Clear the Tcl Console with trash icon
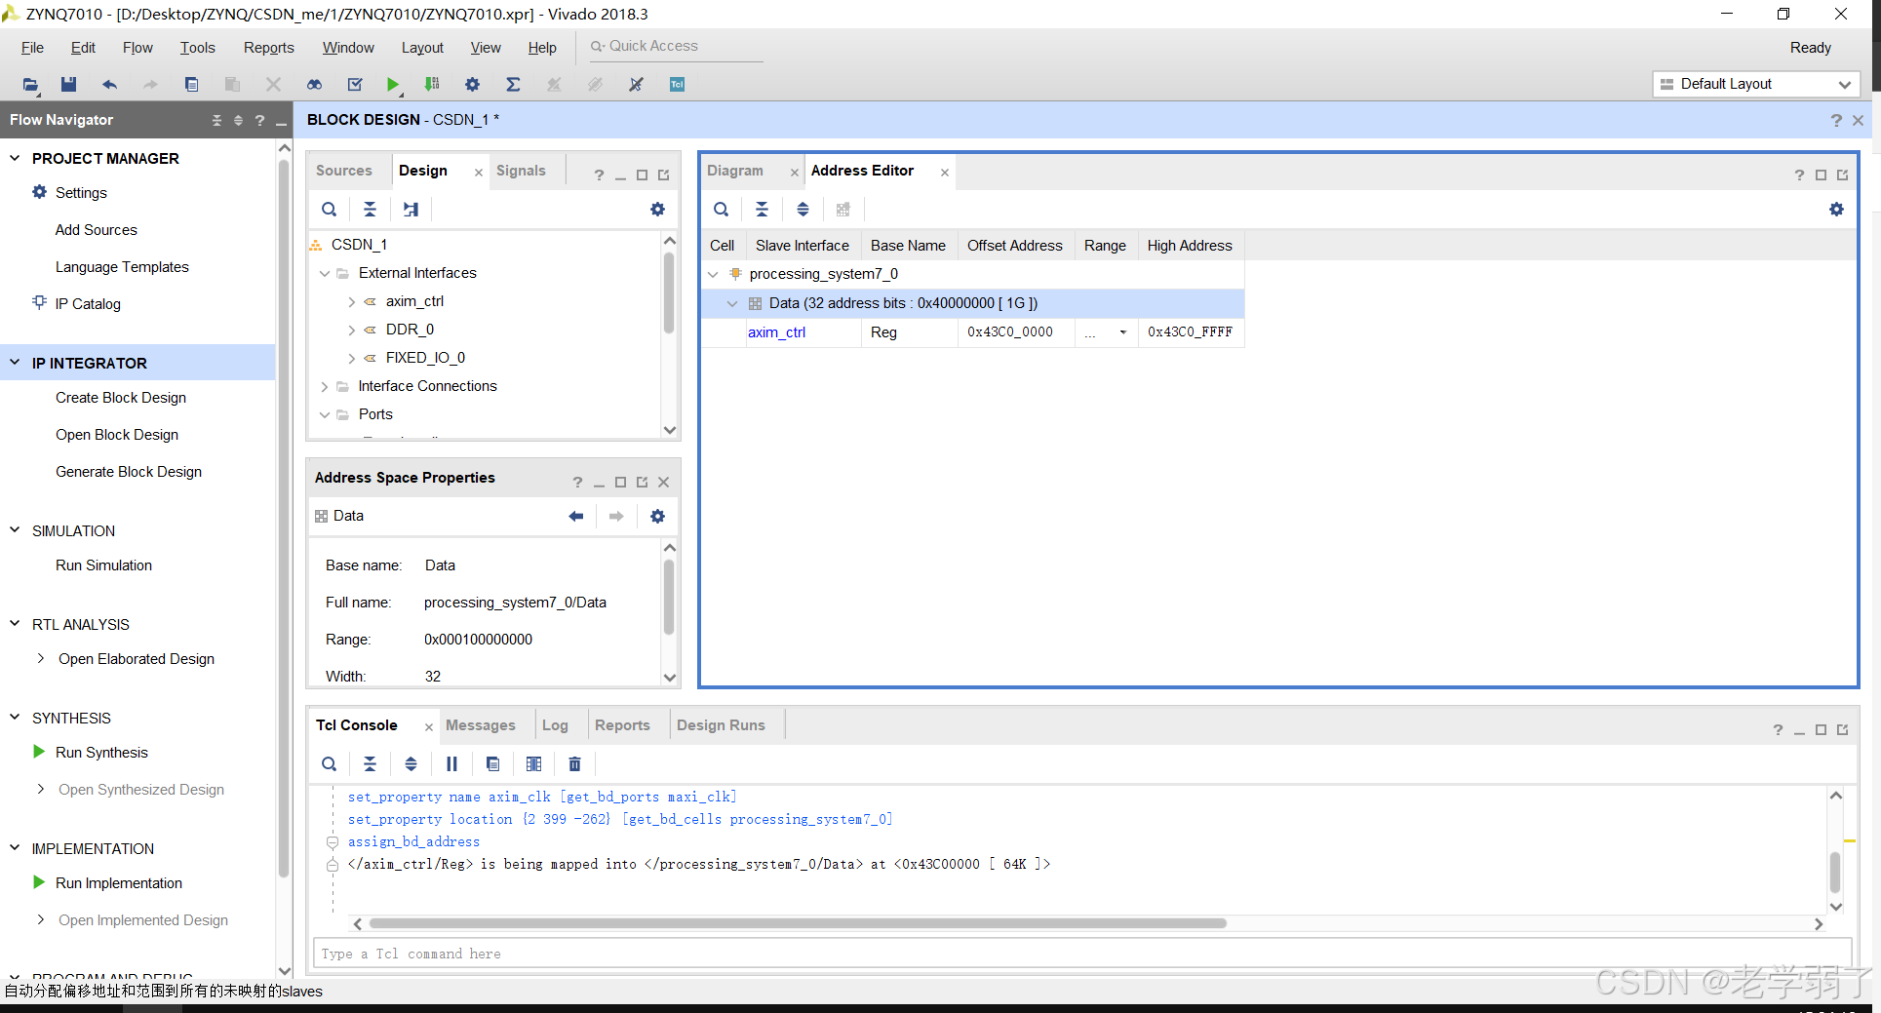Viewport: 1881px width, 1013px height. (x=574, y=764)
